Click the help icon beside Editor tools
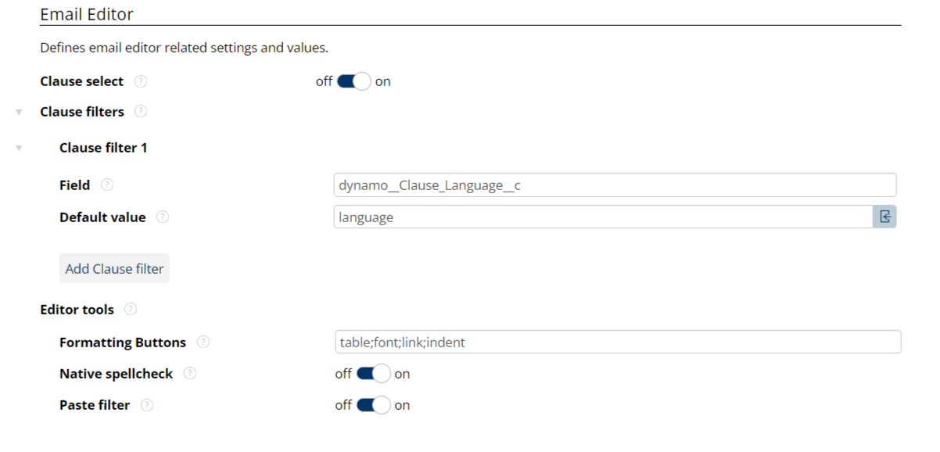 131,310
